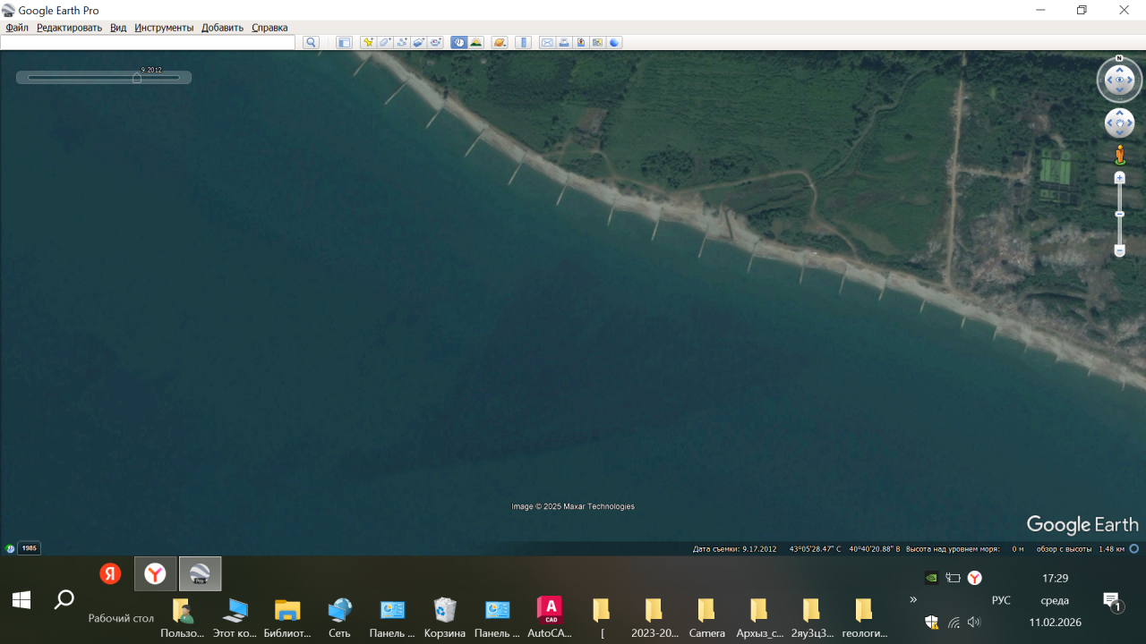This screenshot has width=1146, height=644.
Task: Toggle sunlight across the landscape
Action: click(475, 43)
